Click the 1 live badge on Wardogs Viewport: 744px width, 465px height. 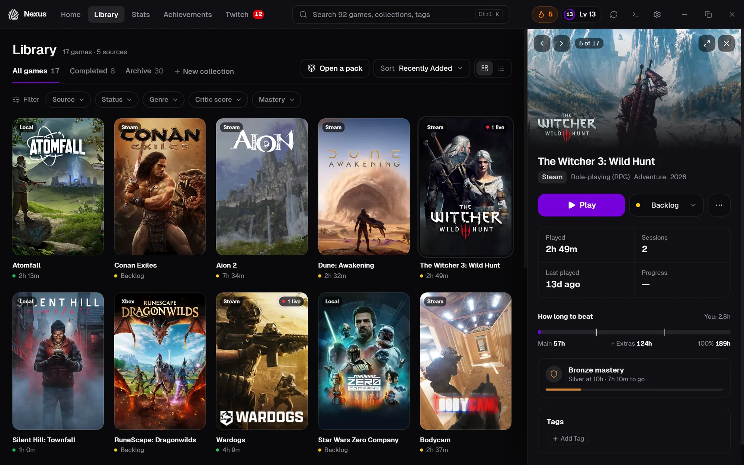pyautogui.click(x=291, y=302)
